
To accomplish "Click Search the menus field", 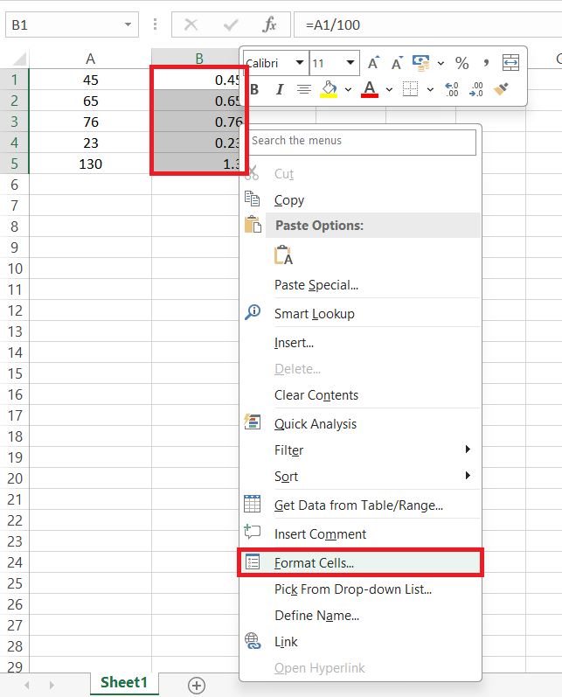I will pyautogui.click(x=361, y=143).
